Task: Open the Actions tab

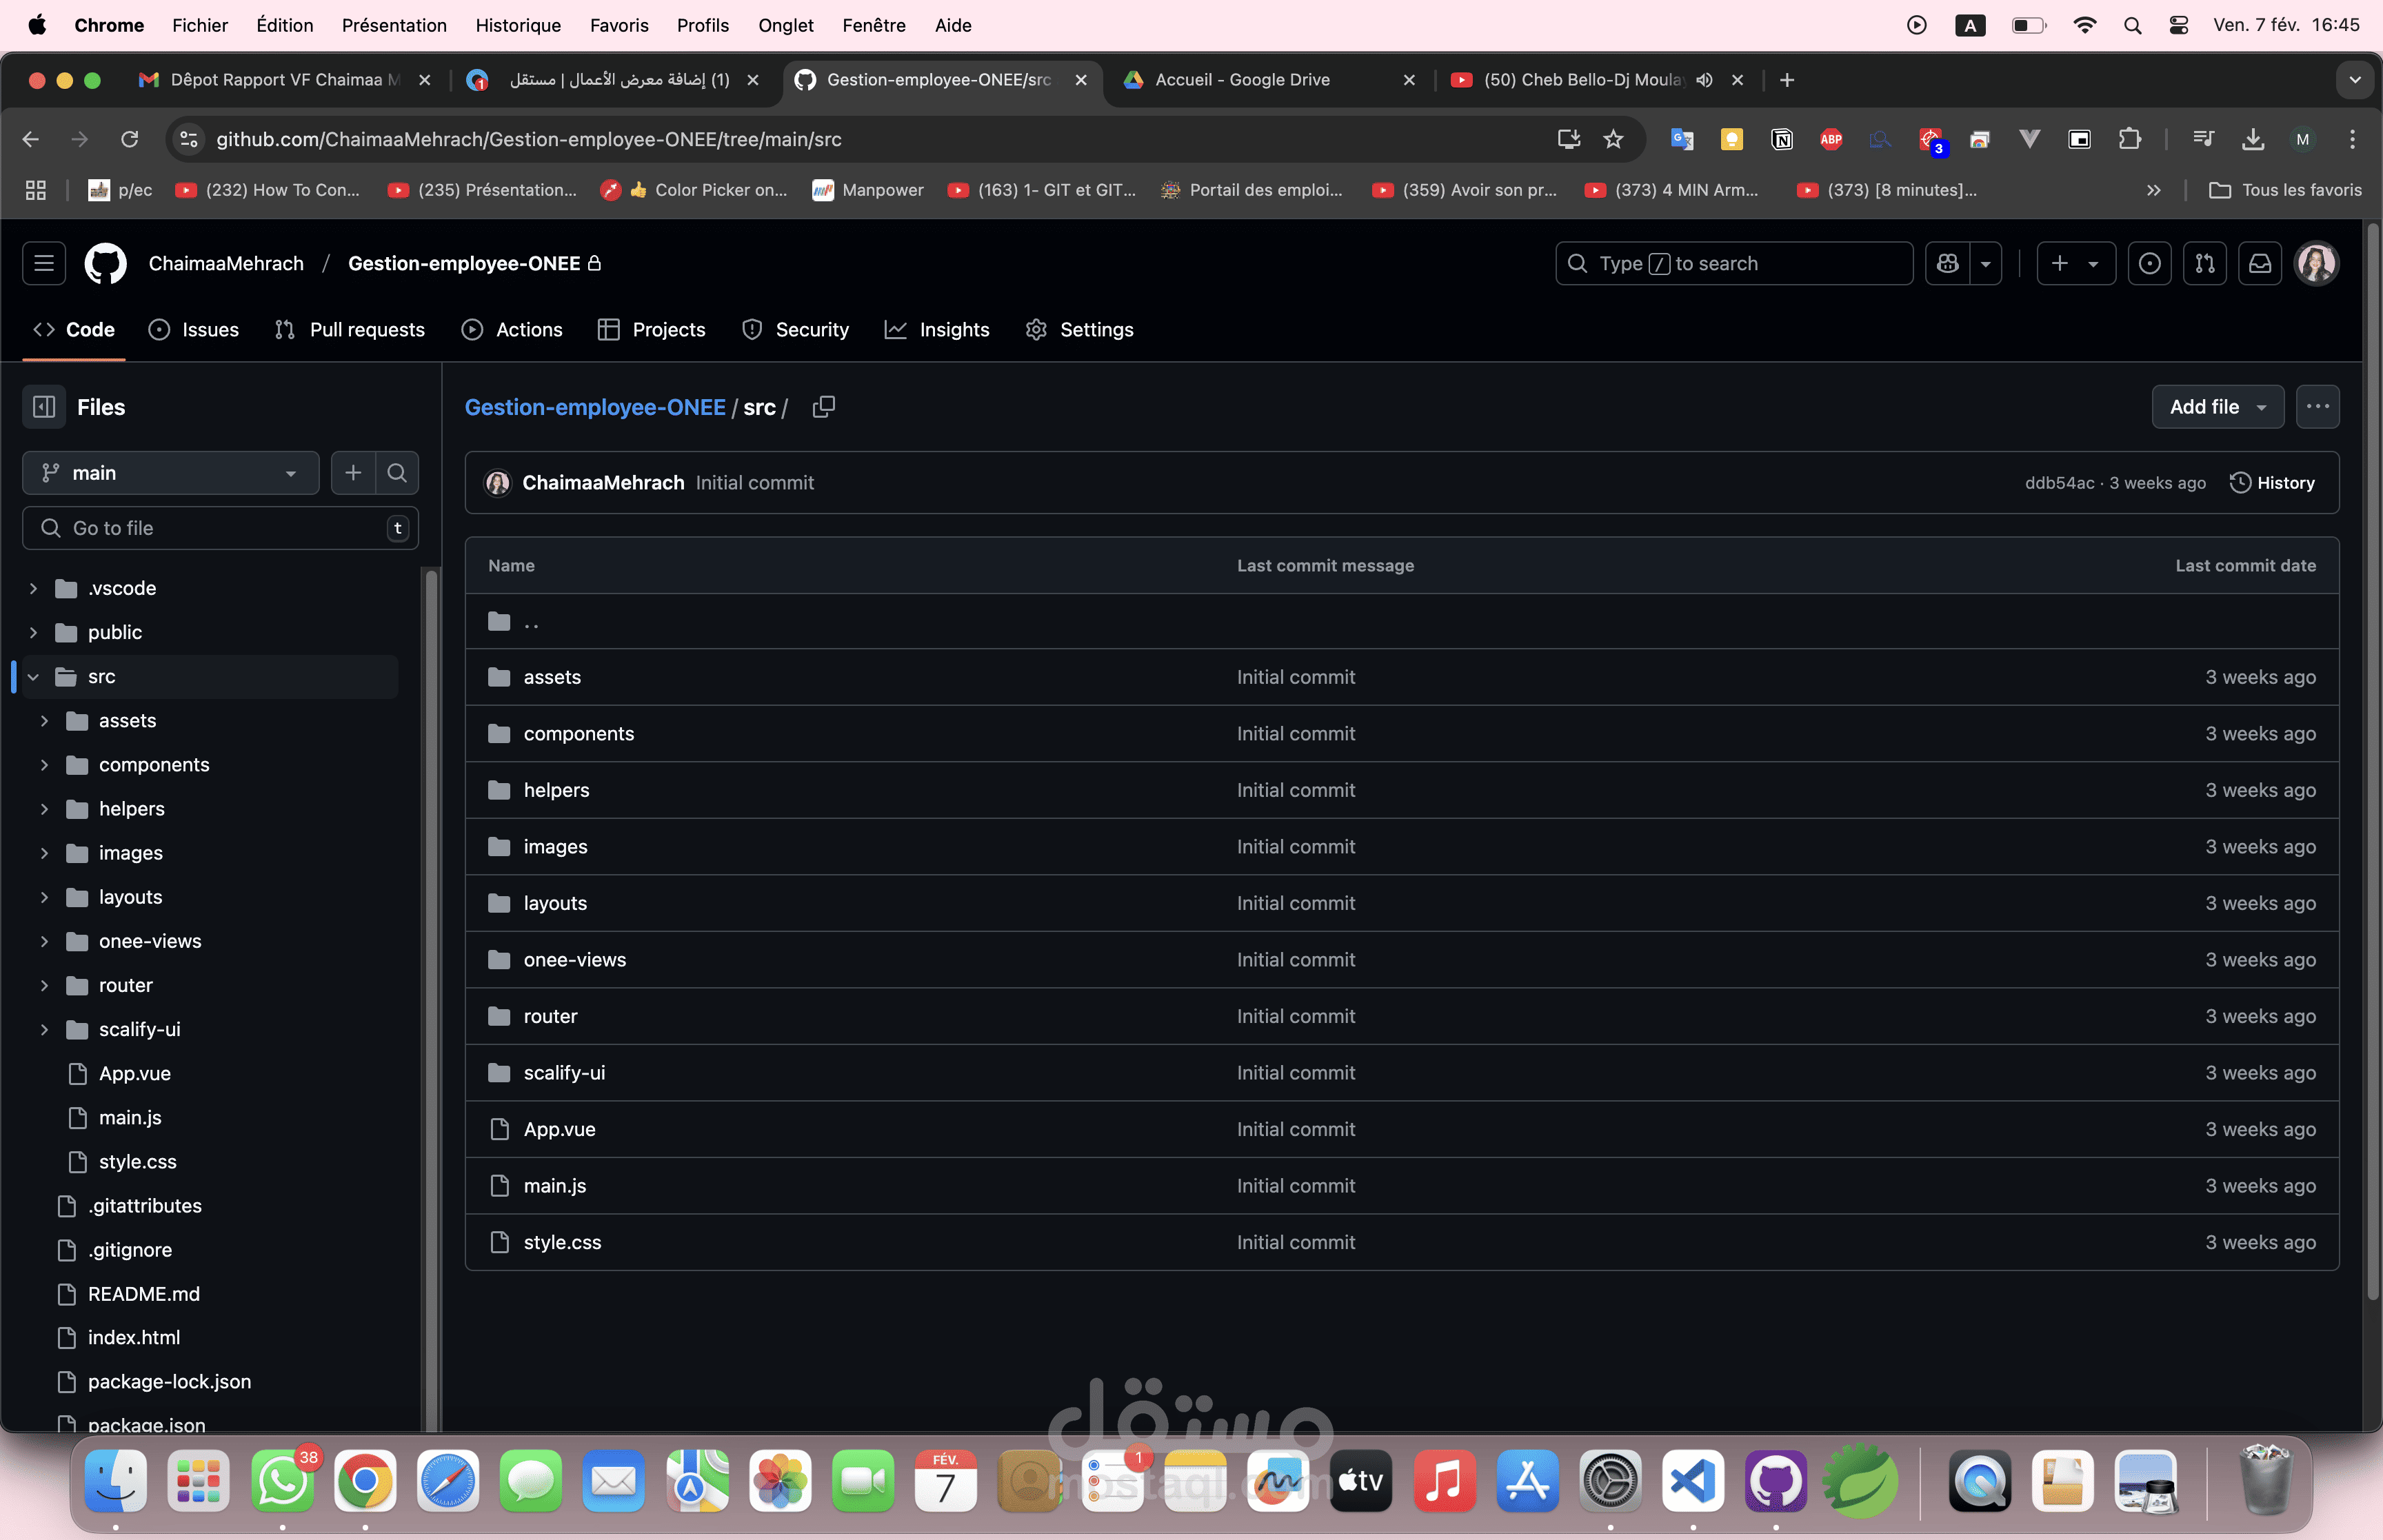Action: [x=512, y=330]
